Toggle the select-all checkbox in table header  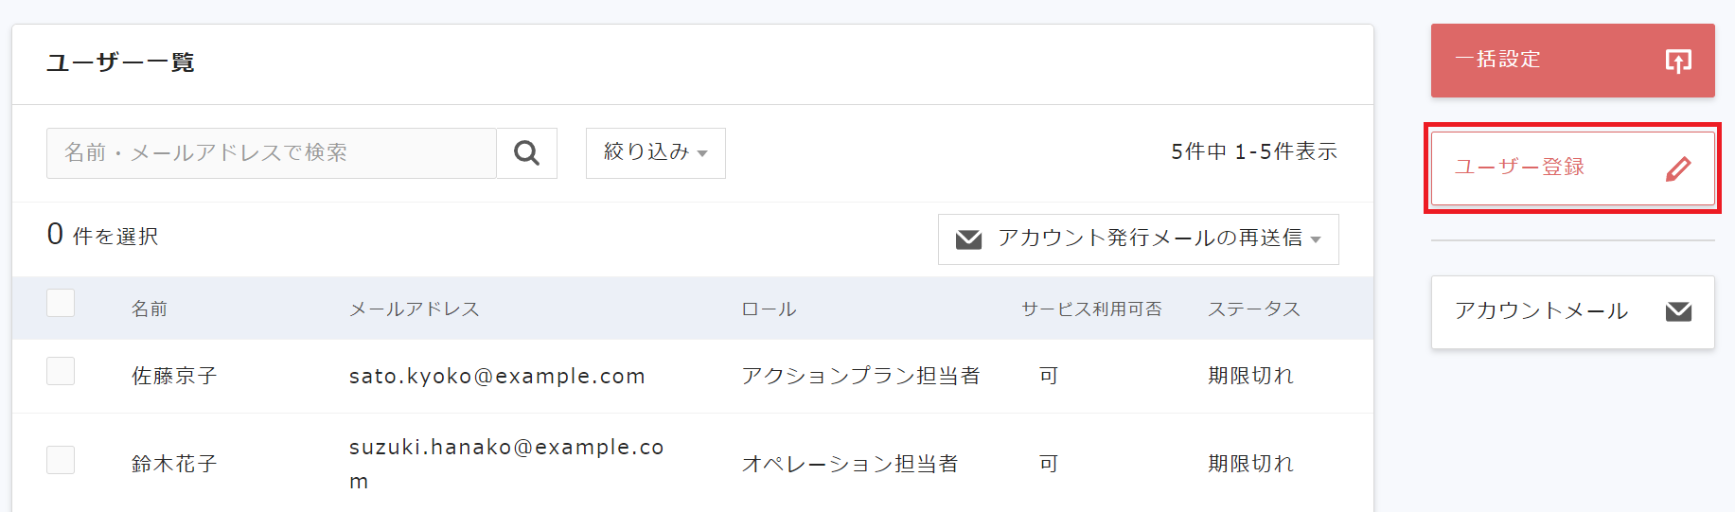(61, 303)
